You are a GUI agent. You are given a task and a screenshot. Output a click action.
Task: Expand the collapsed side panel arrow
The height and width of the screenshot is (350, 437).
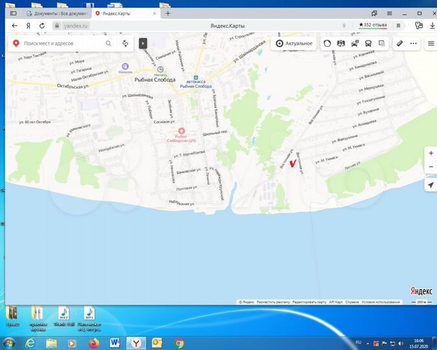coord(143,43)
